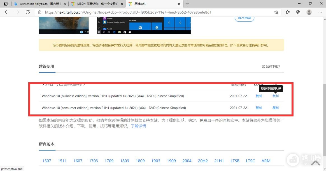Open the tab actions menu icon
Screen dimensions: 326x171
(6, 4)
